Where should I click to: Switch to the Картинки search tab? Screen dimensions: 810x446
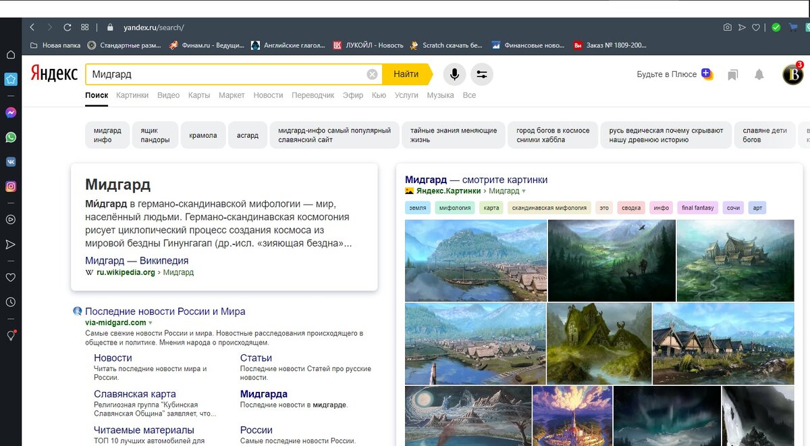132,95
